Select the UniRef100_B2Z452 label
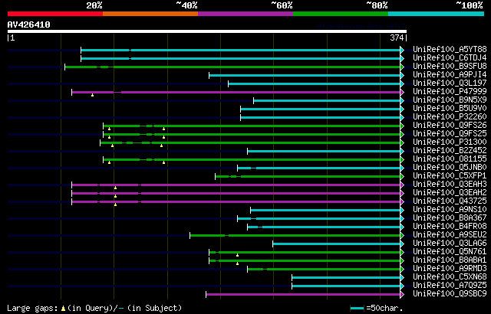 (x=450, y=151)
